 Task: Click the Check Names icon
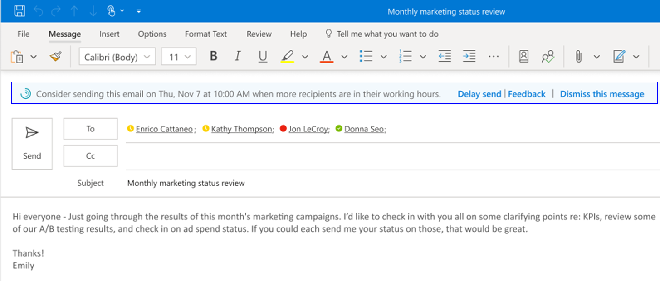[548, 57]
